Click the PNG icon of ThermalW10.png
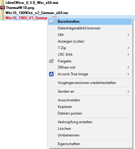 [2, 8]
